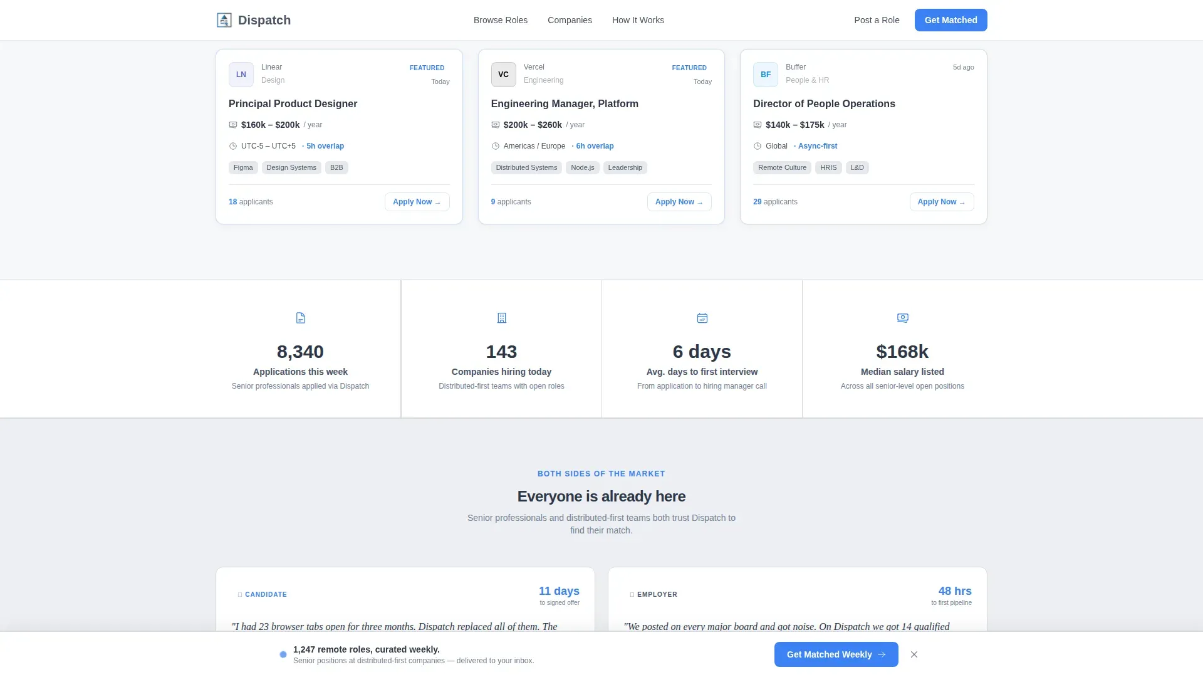
Task: Click clock icon beside Americas / Europe
Action: point(496,146)
